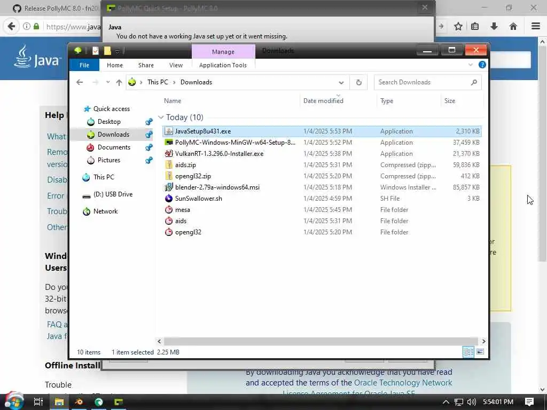The height and width of the screenshot is (410, 547).
Task: Select Documents in Quick access
Action: click(114, 147)
